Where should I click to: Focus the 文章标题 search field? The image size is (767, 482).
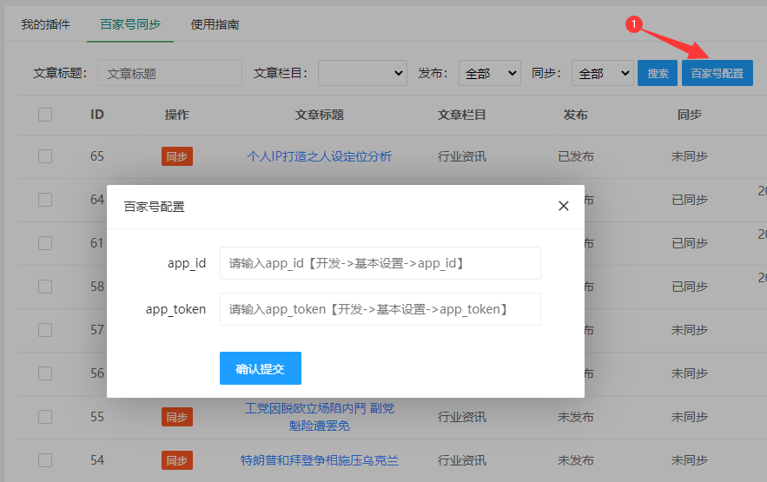(169, 73)
